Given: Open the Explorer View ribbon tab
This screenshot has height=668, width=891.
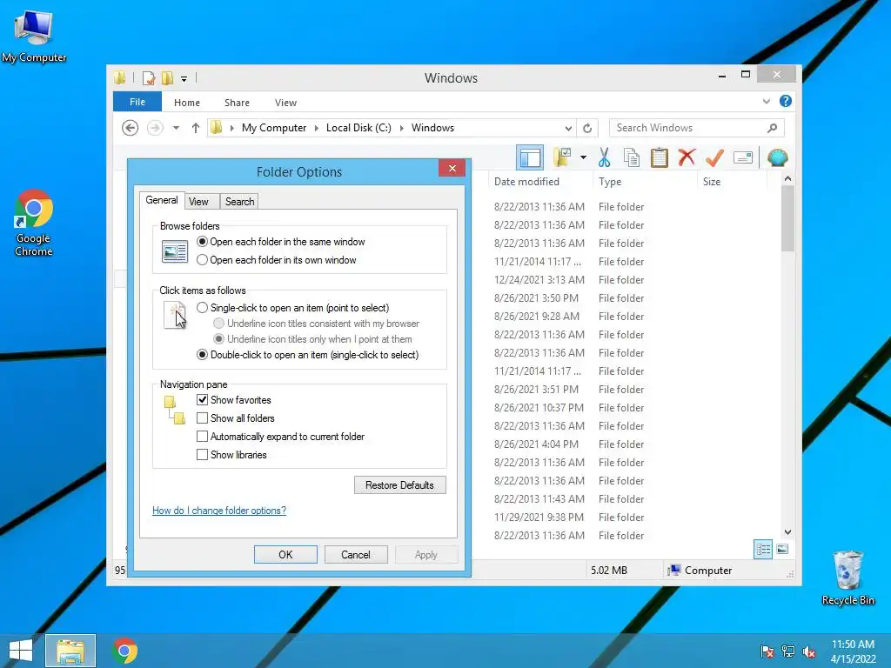Looking at the screenshot, I should pyautogui.click(x=285, y=103).
